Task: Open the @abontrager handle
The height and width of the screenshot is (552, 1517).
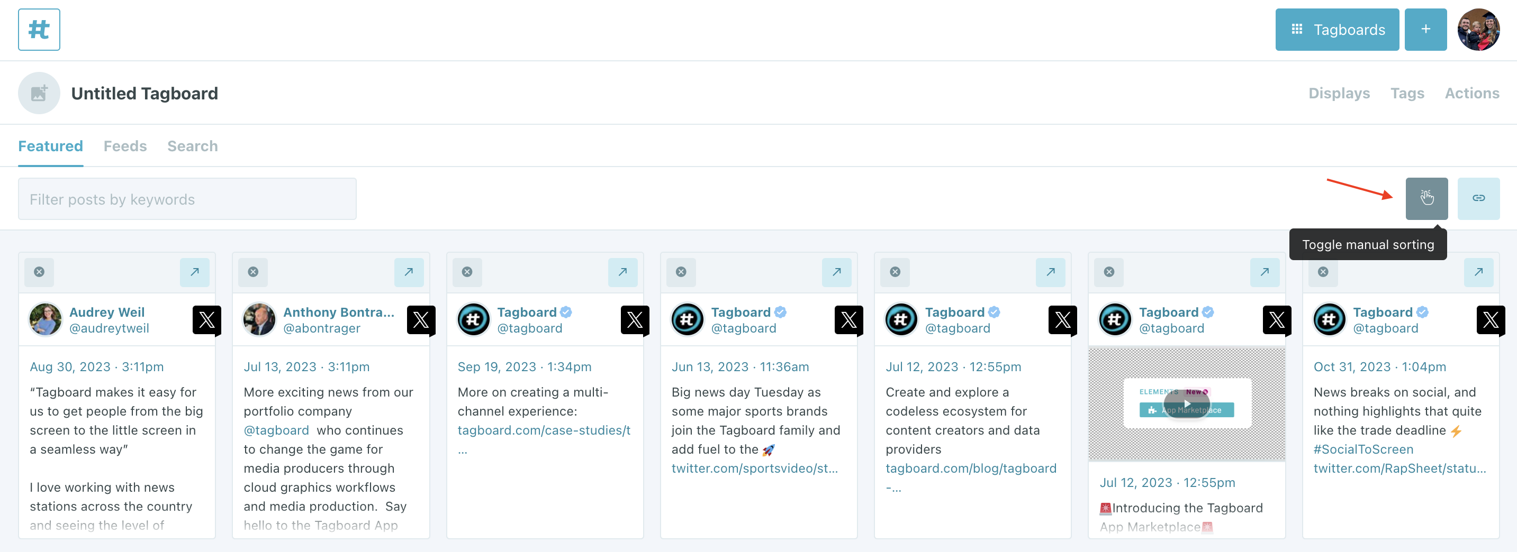Action: 321,328
